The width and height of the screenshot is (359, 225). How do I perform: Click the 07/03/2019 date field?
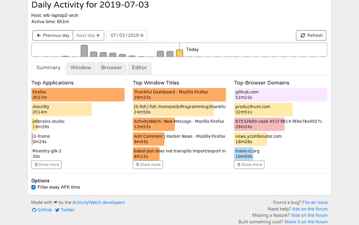tap(124, 35)
